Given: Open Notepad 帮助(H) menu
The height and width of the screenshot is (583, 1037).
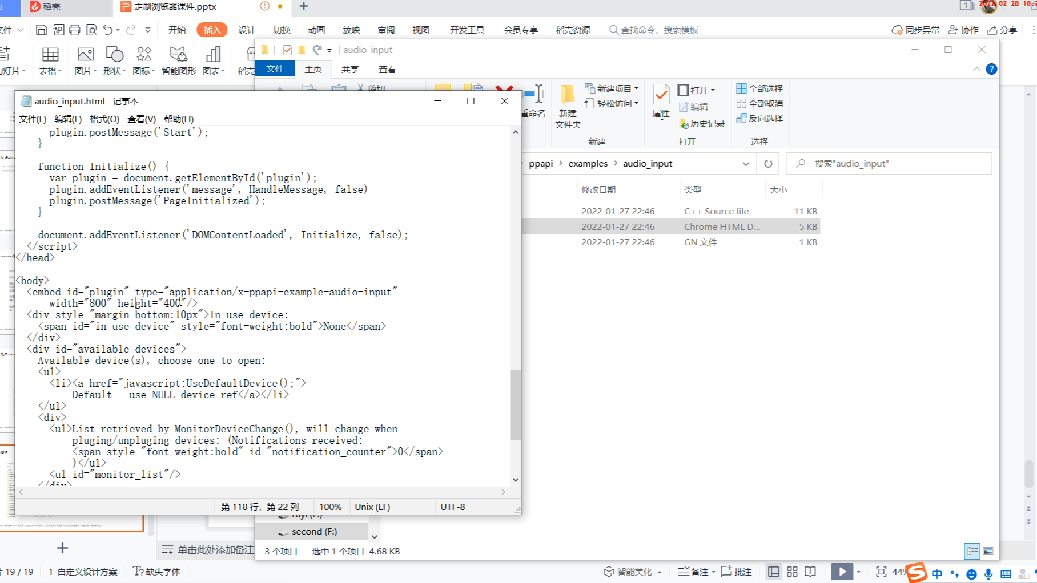Looking at the screenshot, I should (x=179, y=119).
